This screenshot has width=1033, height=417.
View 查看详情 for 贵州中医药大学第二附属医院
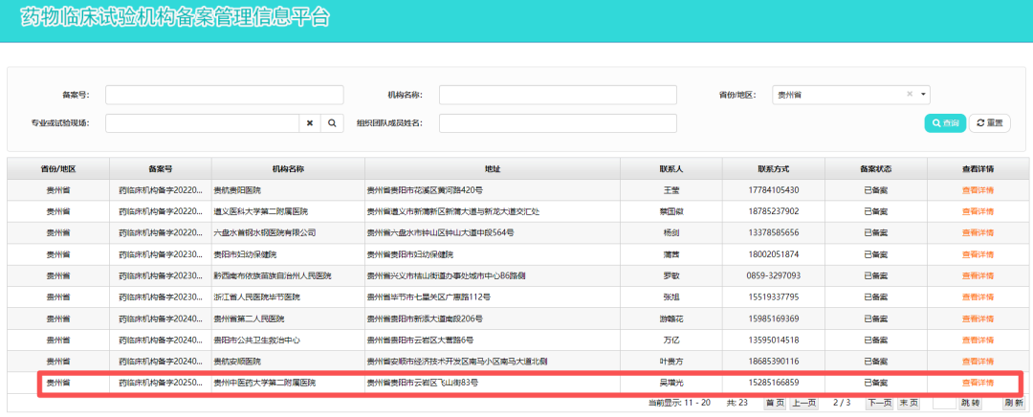click(x=978, y=383)
